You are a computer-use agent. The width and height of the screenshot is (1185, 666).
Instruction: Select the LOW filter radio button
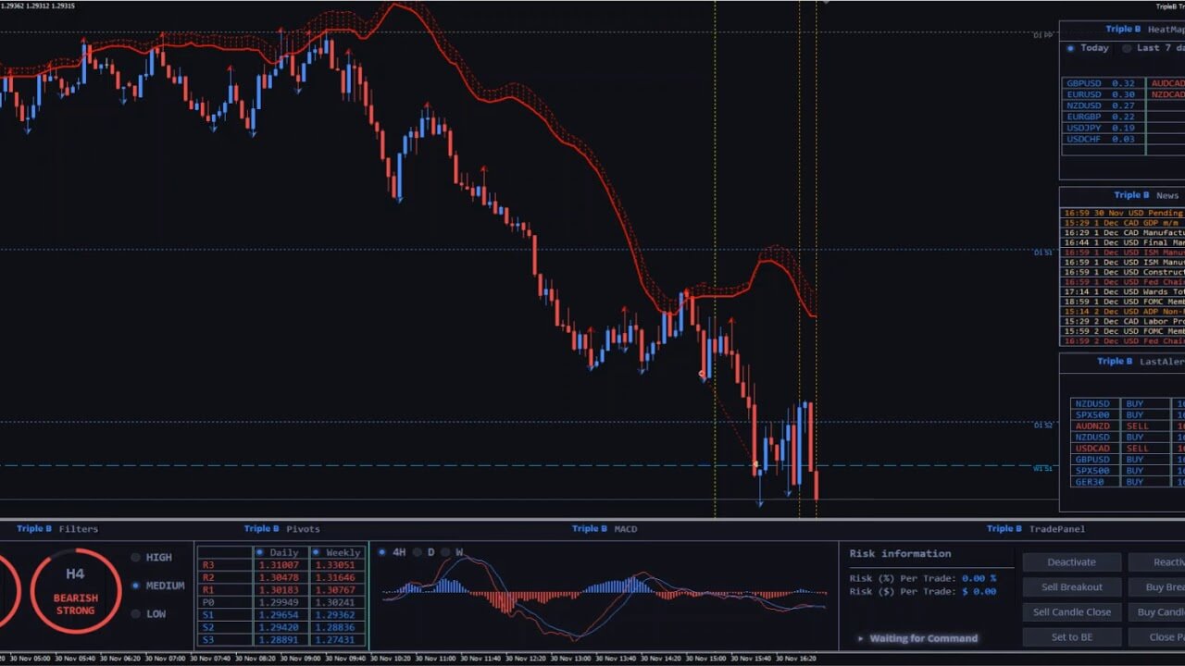pos(136,614)
